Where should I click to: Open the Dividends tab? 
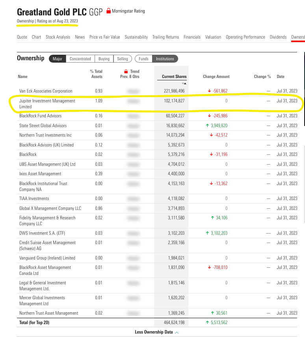[x=278, y=37]
